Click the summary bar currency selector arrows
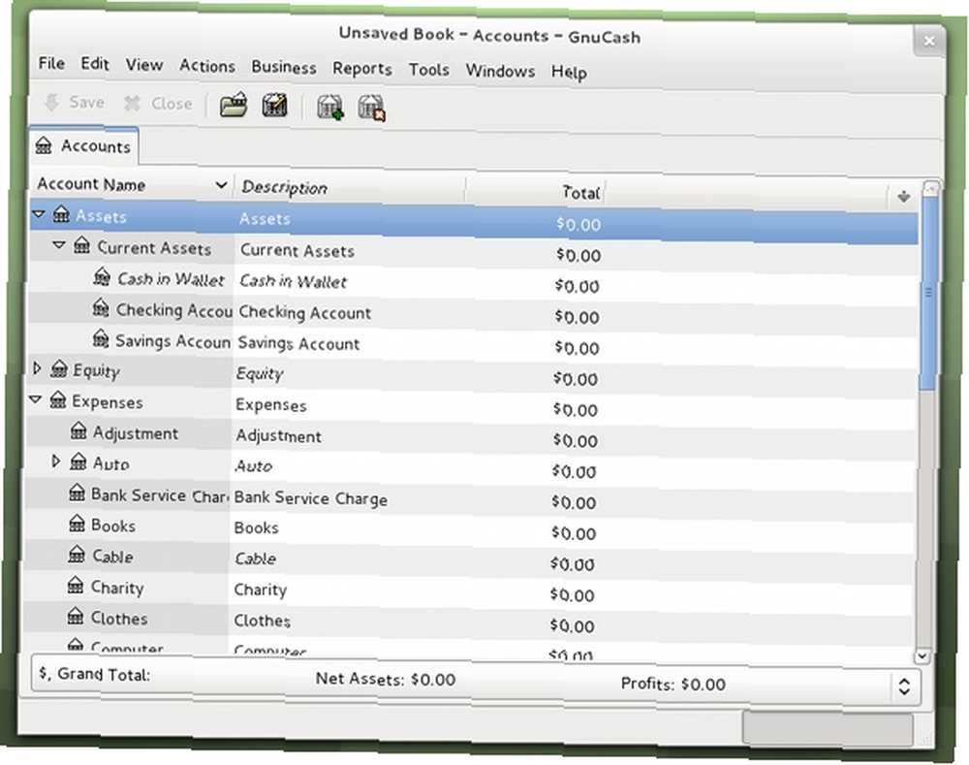The image size is (969, 765). [x=904, y=685]
